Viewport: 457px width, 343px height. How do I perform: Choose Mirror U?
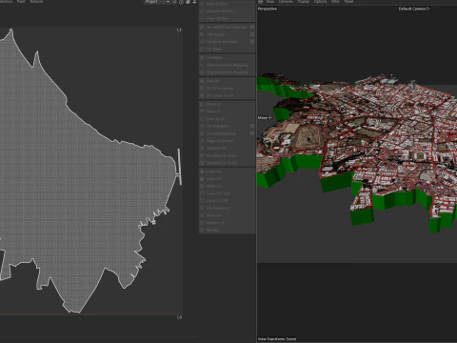tap(227, 104)
